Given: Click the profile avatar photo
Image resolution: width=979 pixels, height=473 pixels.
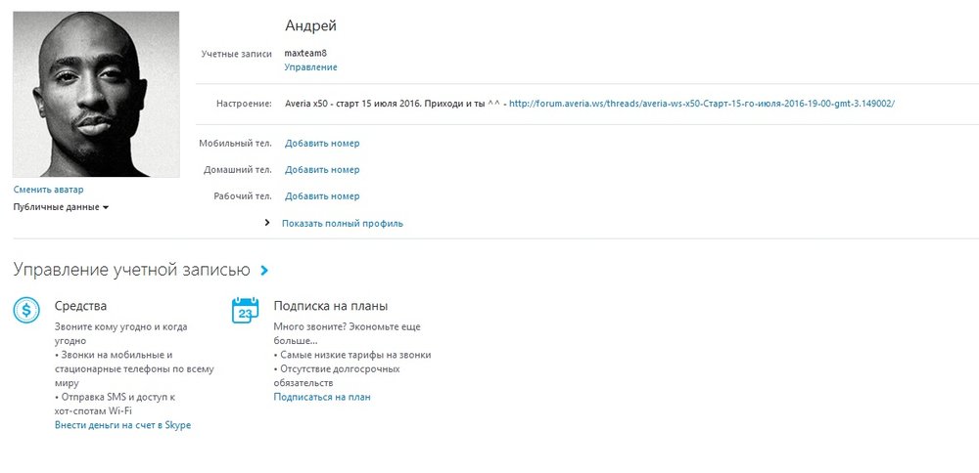Looking at the screenshot, I should (x=96, y=94).
